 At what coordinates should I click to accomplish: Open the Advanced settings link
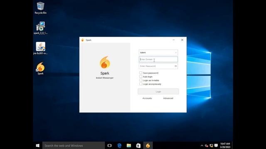(x=168, y=99)
